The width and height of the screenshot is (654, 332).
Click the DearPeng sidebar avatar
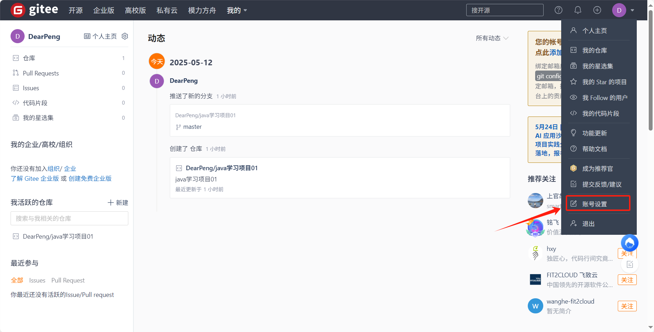18,36
